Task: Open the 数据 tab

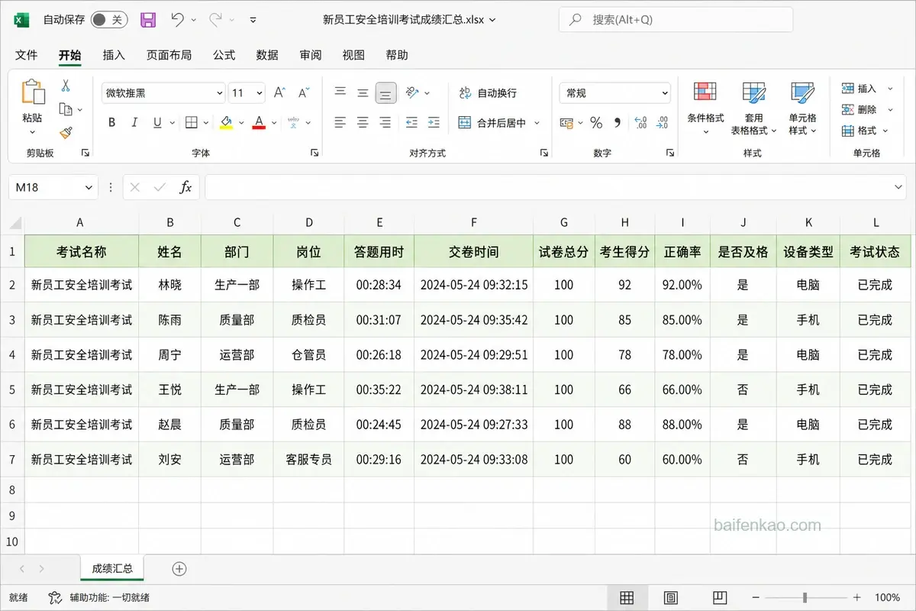Action: pyautogui.click(x=267, y=55)
